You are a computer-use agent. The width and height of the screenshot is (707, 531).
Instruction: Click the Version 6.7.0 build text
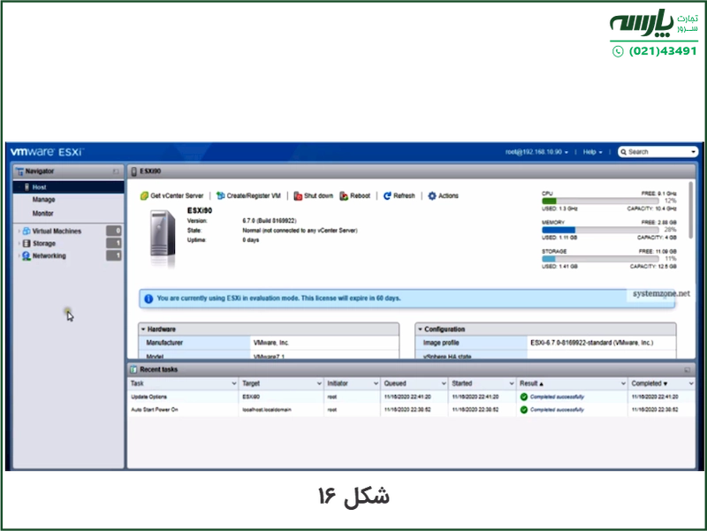[270, 221]
